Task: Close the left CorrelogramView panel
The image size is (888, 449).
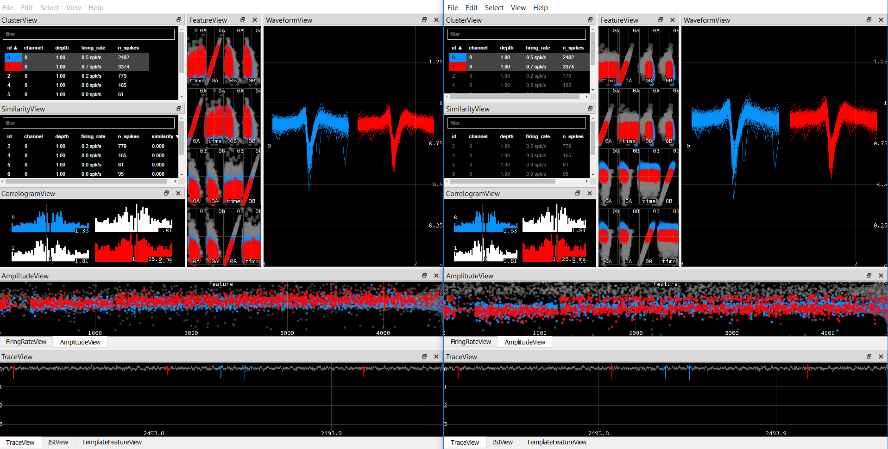Action: point(178,193)
